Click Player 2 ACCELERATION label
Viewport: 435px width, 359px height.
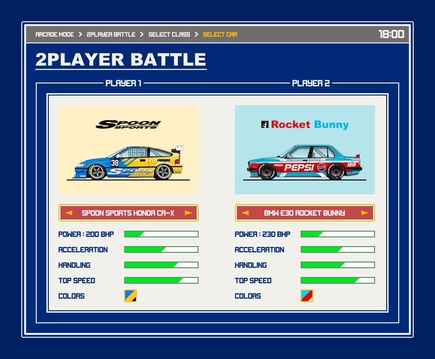point(260,250)
